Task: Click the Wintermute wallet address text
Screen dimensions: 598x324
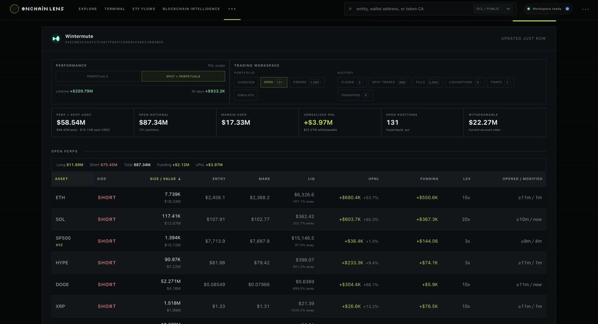Action: coord(114,42)
